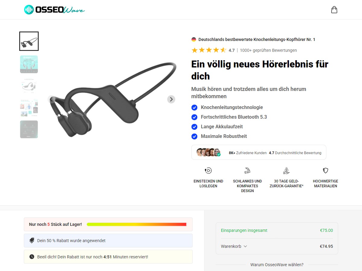The width and height of the screenshot is (362, 271).
Task: Click the Knochenleitungstechnologie checkmark
Action: pyautogui.click(x=194, y=107)
